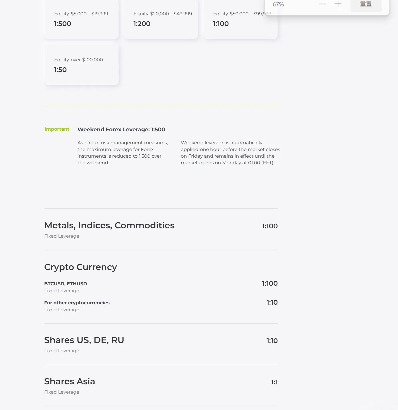The width and height of the screenshot is (398, 410).
Task: Click For other cryptocurrencies label
Action: (77, 303)
